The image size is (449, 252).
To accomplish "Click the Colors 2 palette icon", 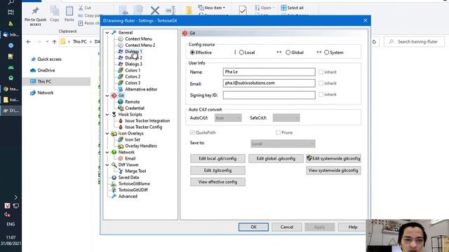I will pos(121,76).
